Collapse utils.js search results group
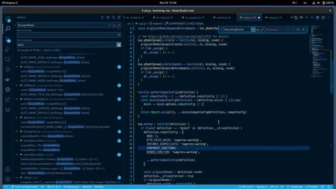This screenshot has width=336, height=189. 17,177
